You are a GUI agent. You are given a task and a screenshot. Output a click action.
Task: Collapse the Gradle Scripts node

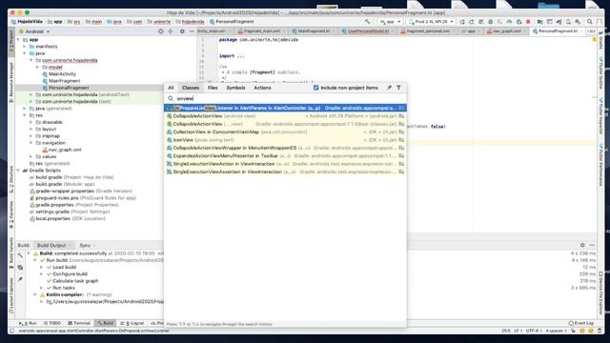(19, 171)
